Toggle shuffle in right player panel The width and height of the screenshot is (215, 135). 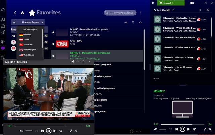[x=170, y=129]
